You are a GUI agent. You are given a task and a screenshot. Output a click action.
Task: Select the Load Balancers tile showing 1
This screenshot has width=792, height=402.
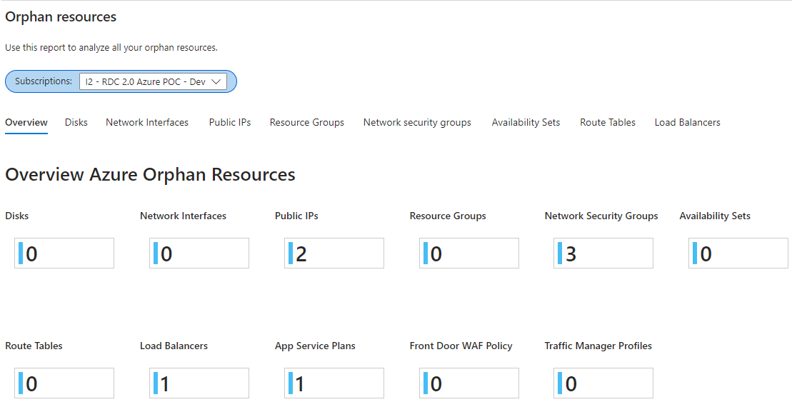click(199, 383)
